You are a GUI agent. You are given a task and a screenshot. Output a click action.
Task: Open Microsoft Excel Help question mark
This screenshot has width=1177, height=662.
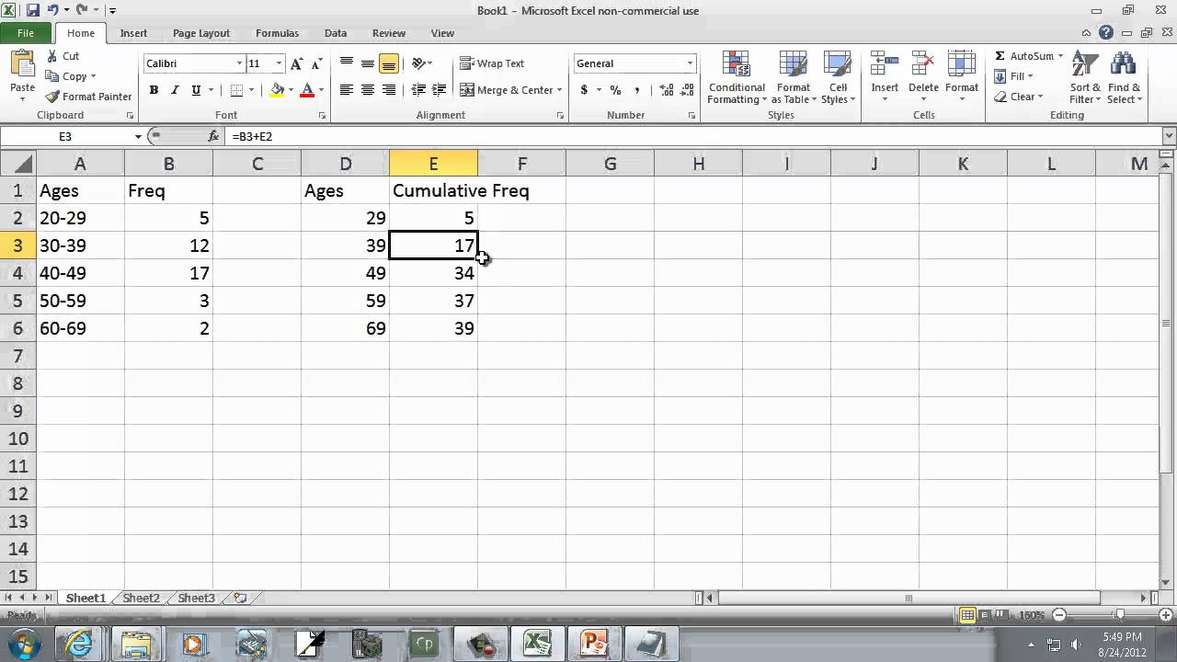(x=1105, y=33)
